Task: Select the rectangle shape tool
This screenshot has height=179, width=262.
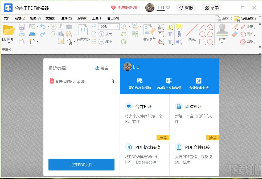Action: click(x=202, y=42)
